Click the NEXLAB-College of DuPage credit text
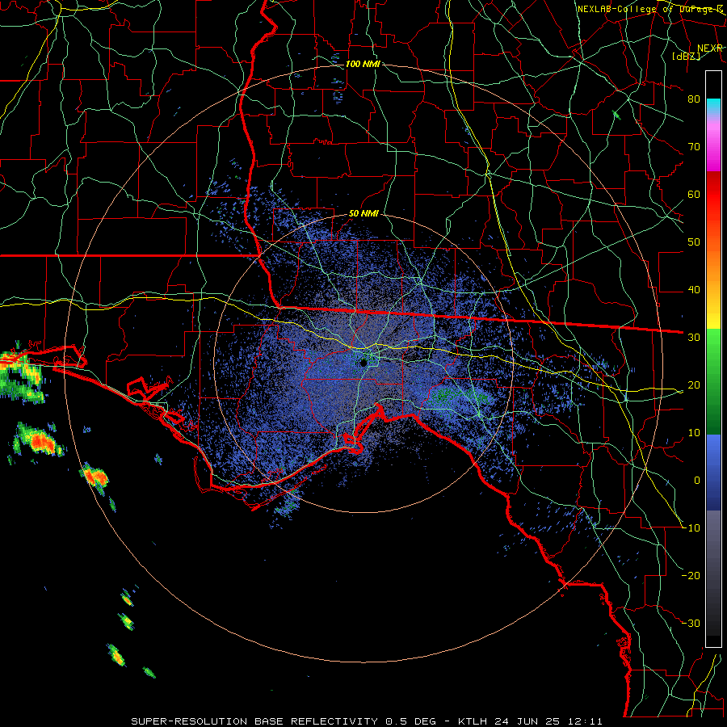 649,9
